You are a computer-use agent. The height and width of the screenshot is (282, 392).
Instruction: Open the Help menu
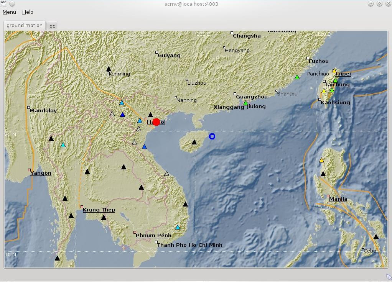tap(28, 12)
